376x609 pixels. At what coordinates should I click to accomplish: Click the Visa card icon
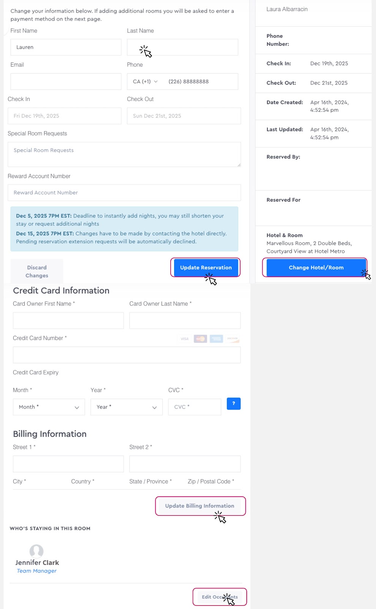coord(184,339)
